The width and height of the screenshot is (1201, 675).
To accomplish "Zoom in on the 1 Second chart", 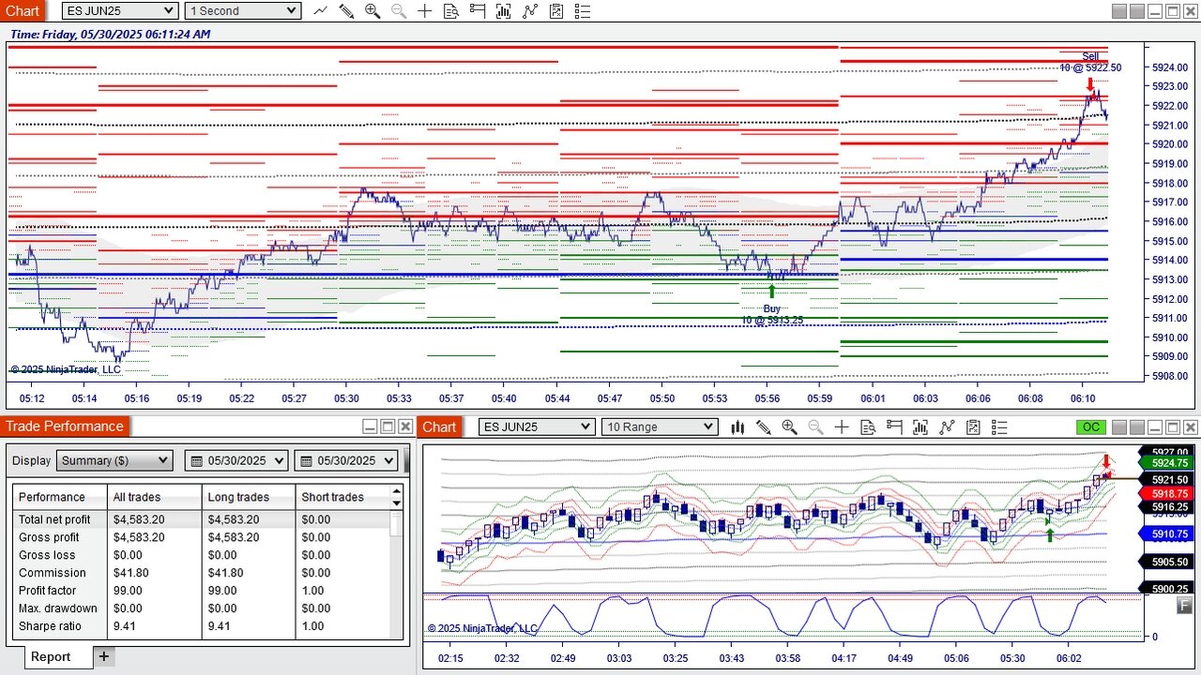I will pos(372,10).
